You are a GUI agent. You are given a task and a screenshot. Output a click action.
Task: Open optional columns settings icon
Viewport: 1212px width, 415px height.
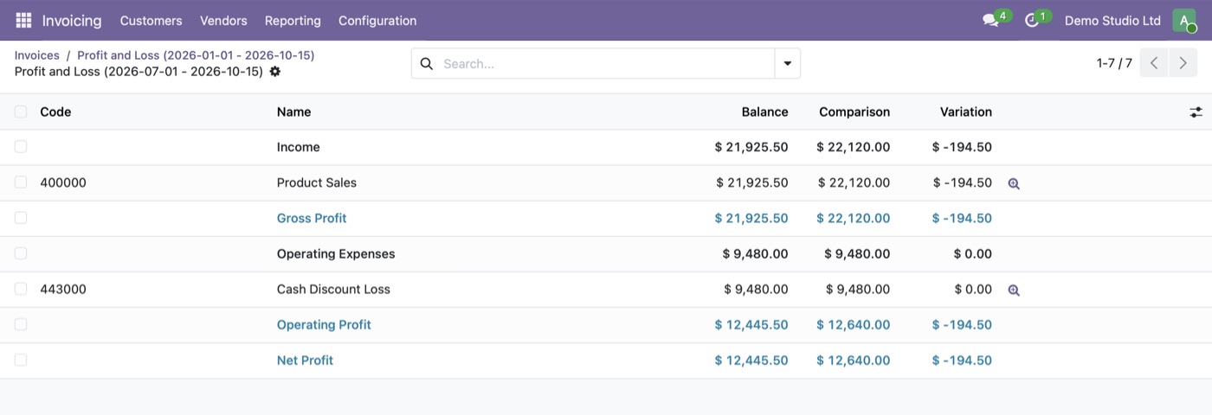click(1196, 112)
